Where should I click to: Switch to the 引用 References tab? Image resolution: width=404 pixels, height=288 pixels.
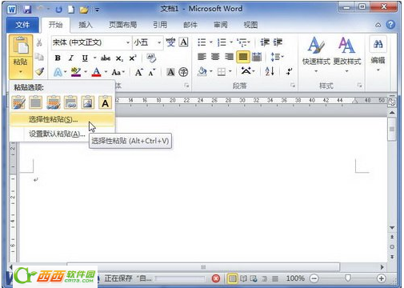click(160, 25)
